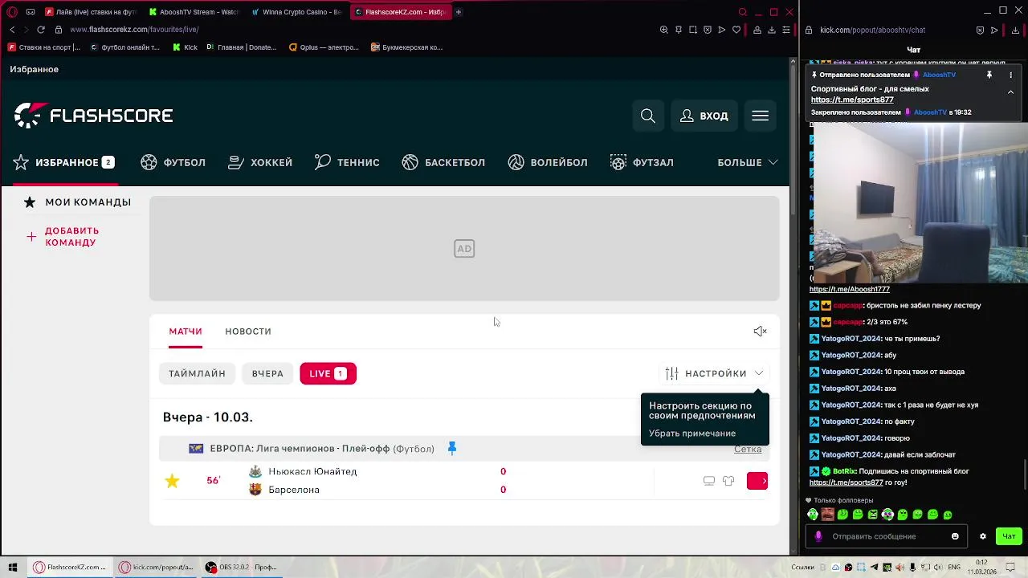Unpin the Лига чемпионов league pin

click(x=452, y=448)
